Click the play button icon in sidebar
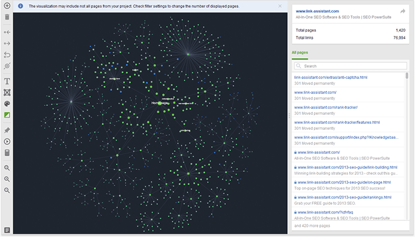The width and height of the screenshot is (415, 237). click(x=7, y=141)
